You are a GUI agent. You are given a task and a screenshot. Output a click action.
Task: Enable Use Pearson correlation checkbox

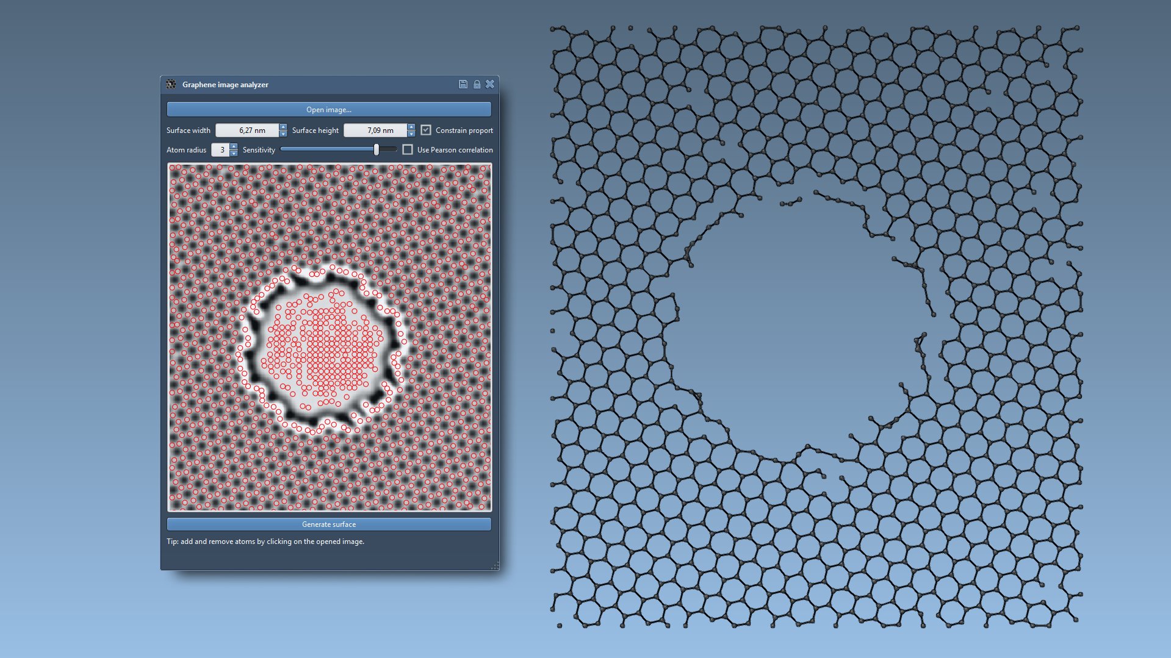(x=408, y=149)
